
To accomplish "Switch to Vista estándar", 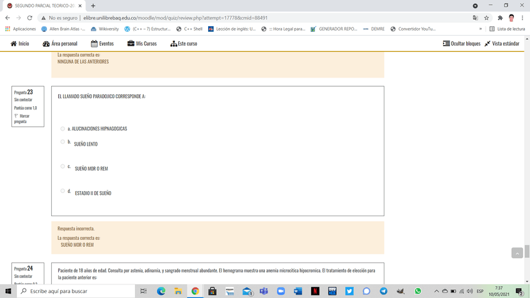I will click(x=502, y=44).
